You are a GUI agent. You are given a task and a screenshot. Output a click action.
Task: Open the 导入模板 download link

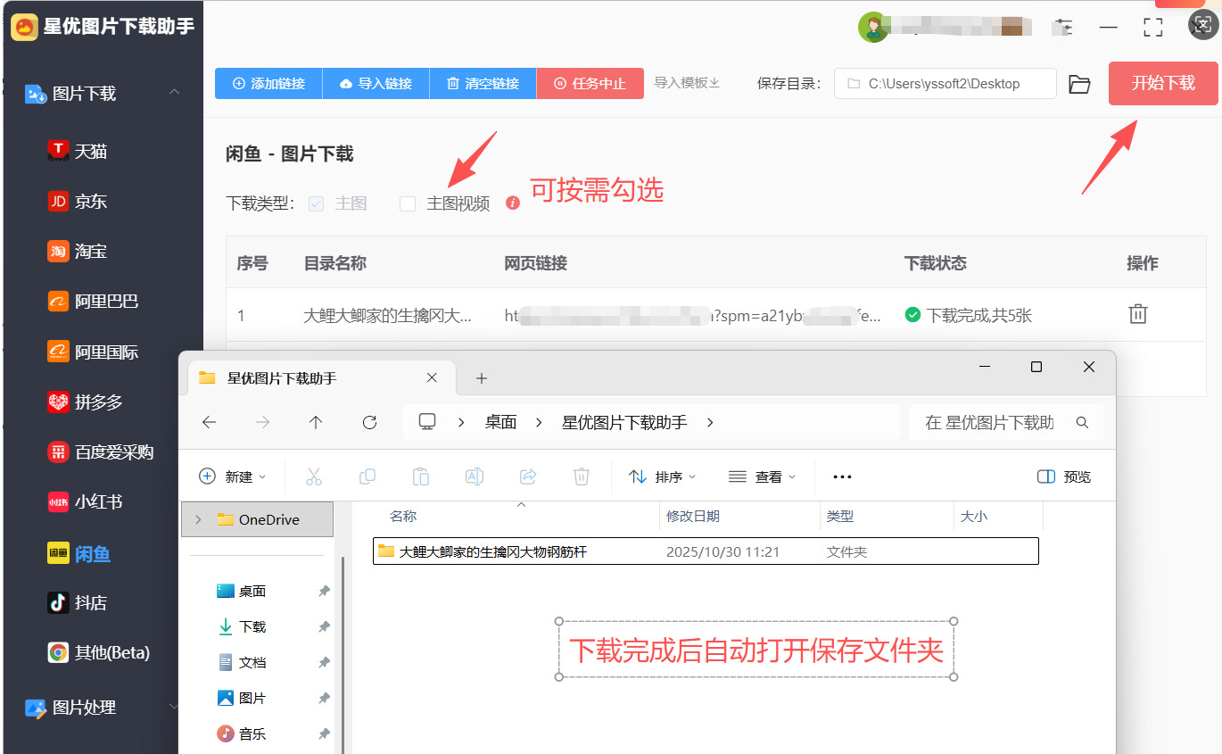tap(687, 83)
